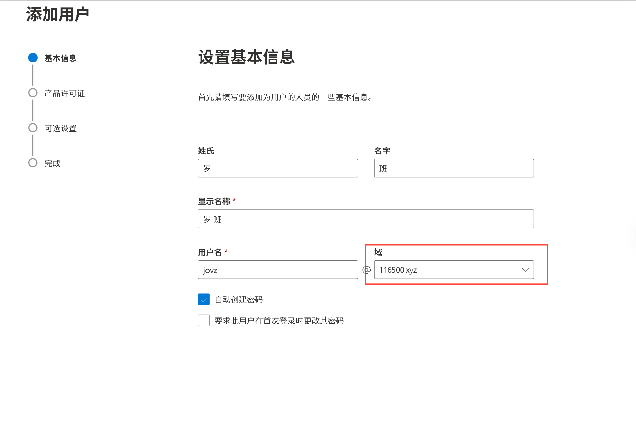The height and width of the screenshot is (431, 636).
Task: Enable 要求此用户在首次登录时更改其密码 checkbox
Action: tap(204, 320)
